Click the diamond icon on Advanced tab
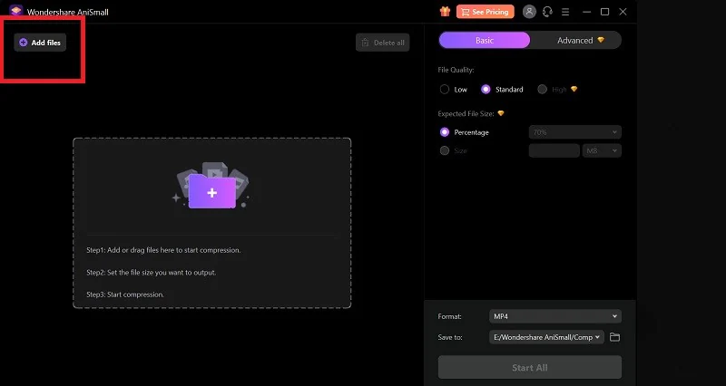The width and height of the screenshot is (726, 386). coord(601,40)
